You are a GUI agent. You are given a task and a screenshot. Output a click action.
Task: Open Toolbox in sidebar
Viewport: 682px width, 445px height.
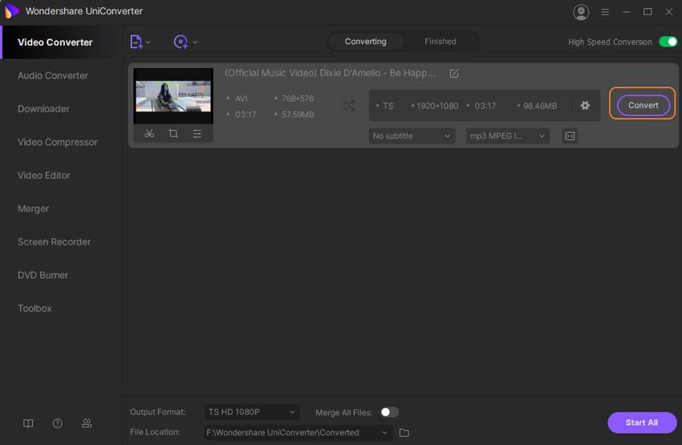coord(35,308)
